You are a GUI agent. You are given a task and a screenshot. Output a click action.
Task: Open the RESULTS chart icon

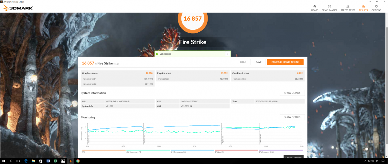pyautogui.click(x=363, y=6)
